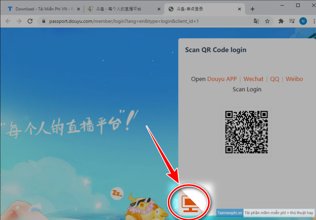View site security lock information
The height and width of the screenshot is (220, 316).
pyautogui.click(x=43, y=21)
